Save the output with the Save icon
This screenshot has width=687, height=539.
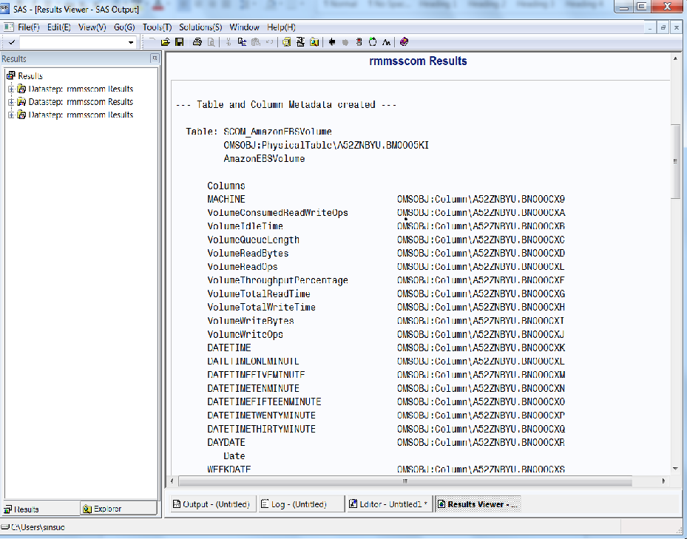(x=179, y=41)
